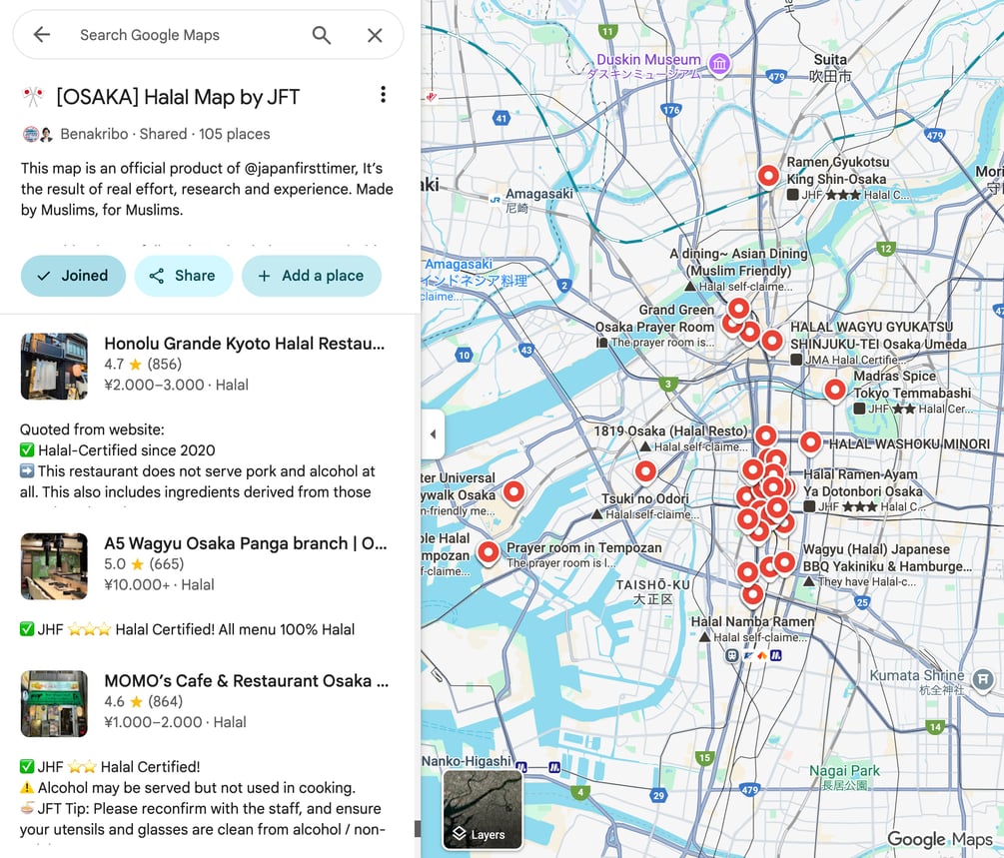Collapse the side panel arrow
Viewport: 1004px width, 858px height.
point(433,434)
